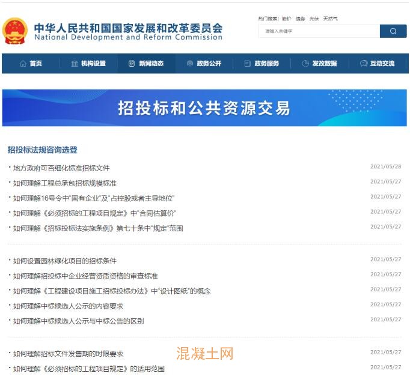
Task: Open the 机构设置 menu item
Action: [x=93, y=64]
